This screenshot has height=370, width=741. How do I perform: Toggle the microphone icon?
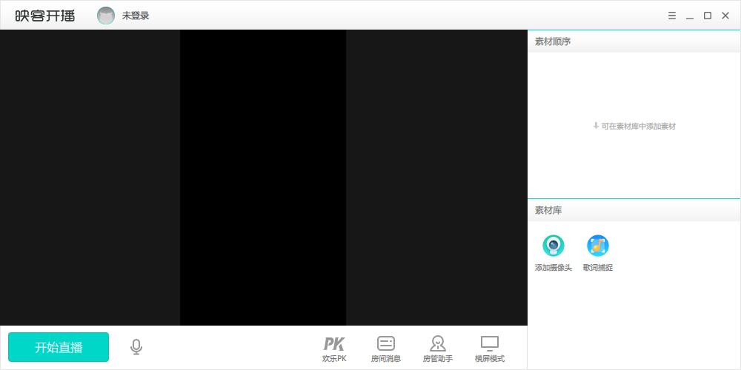[x=136, y=347]
